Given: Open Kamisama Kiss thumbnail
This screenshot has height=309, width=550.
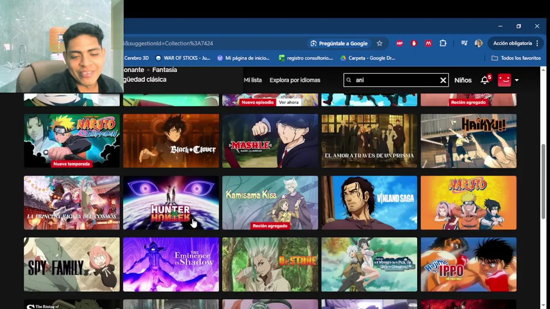Looking at the screenshot, I should (x=270, y=203).
